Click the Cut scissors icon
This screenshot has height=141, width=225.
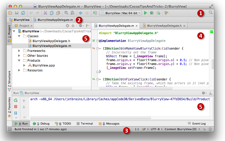click(x=45, y=13)
